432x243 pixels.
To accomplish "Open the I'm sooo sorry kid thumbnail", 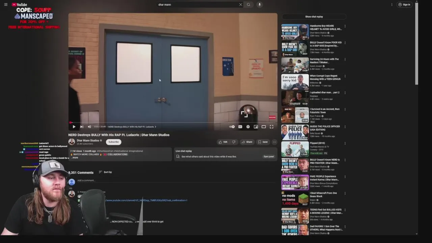I will click(x=295, y=82).
